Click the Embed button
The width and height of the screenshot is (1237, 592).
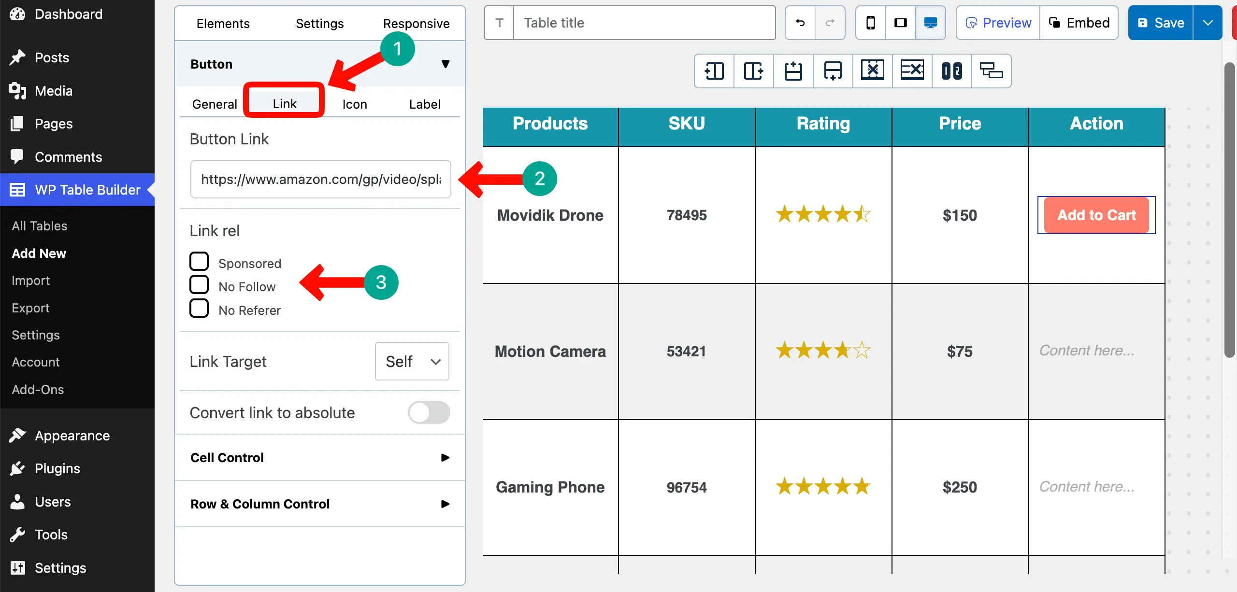(x=1079, y=22)
